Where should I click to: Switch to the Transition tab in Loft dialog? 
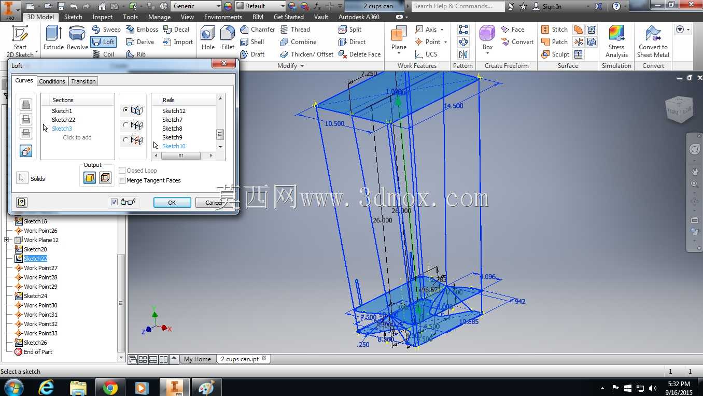click(x=83, y=81)
